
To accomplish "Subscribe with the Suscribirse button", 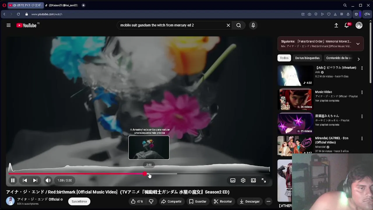I will [79, 202].
